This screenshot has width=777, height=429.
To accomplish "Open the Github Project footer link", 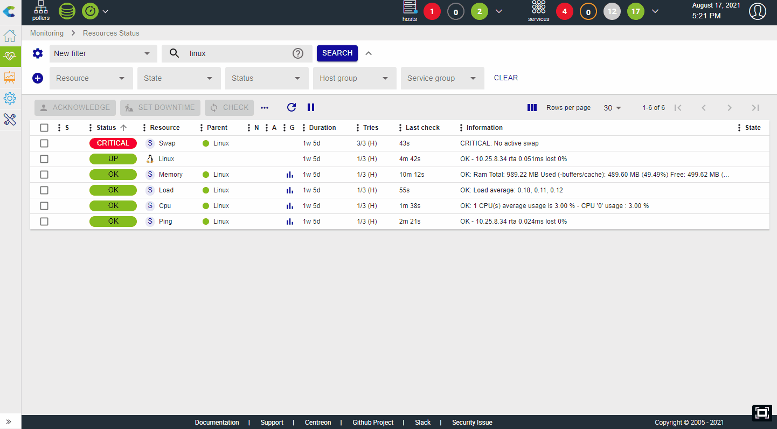I will click(373, 423).
